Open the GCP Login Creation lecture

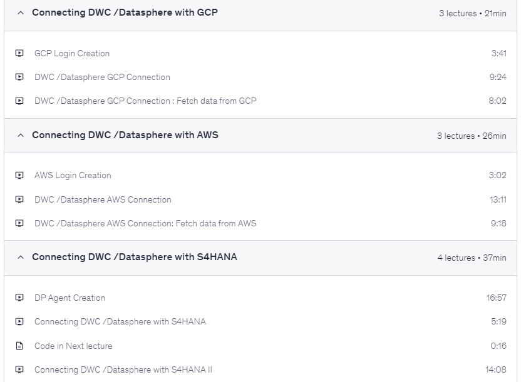[71, 54]
